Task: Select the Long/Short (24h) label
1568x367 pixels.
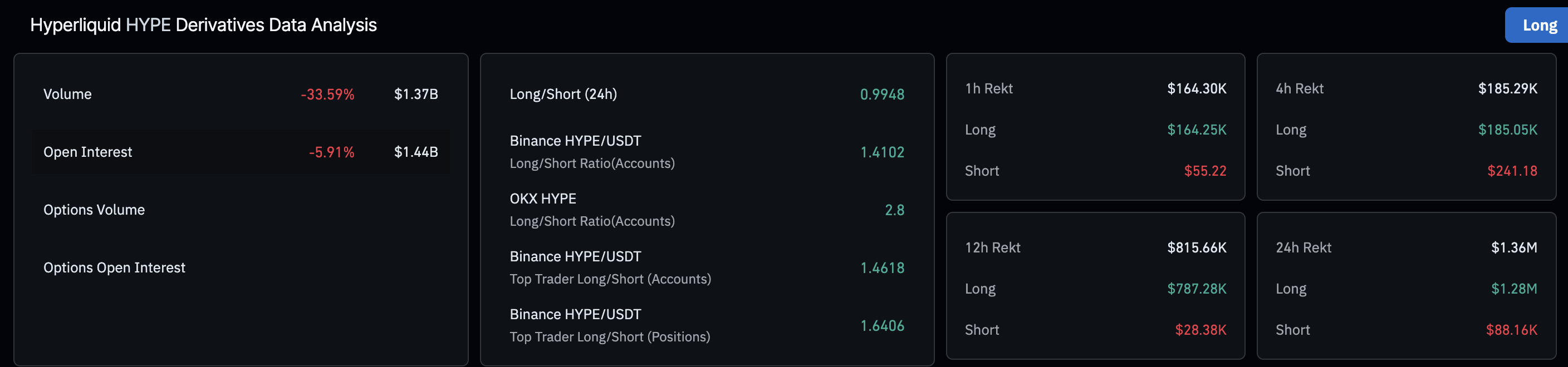Action: pyautogui.click(x=563, y=94)
